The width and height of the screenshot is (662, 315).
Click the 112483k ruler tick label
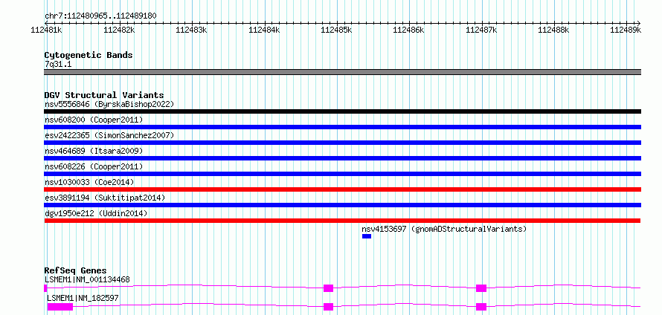(192, 30)
